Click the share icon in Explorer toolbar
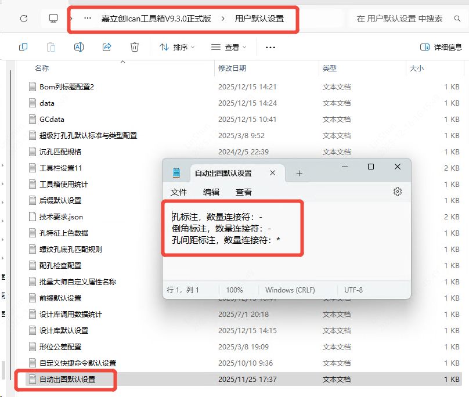 (x=107, y=47)
